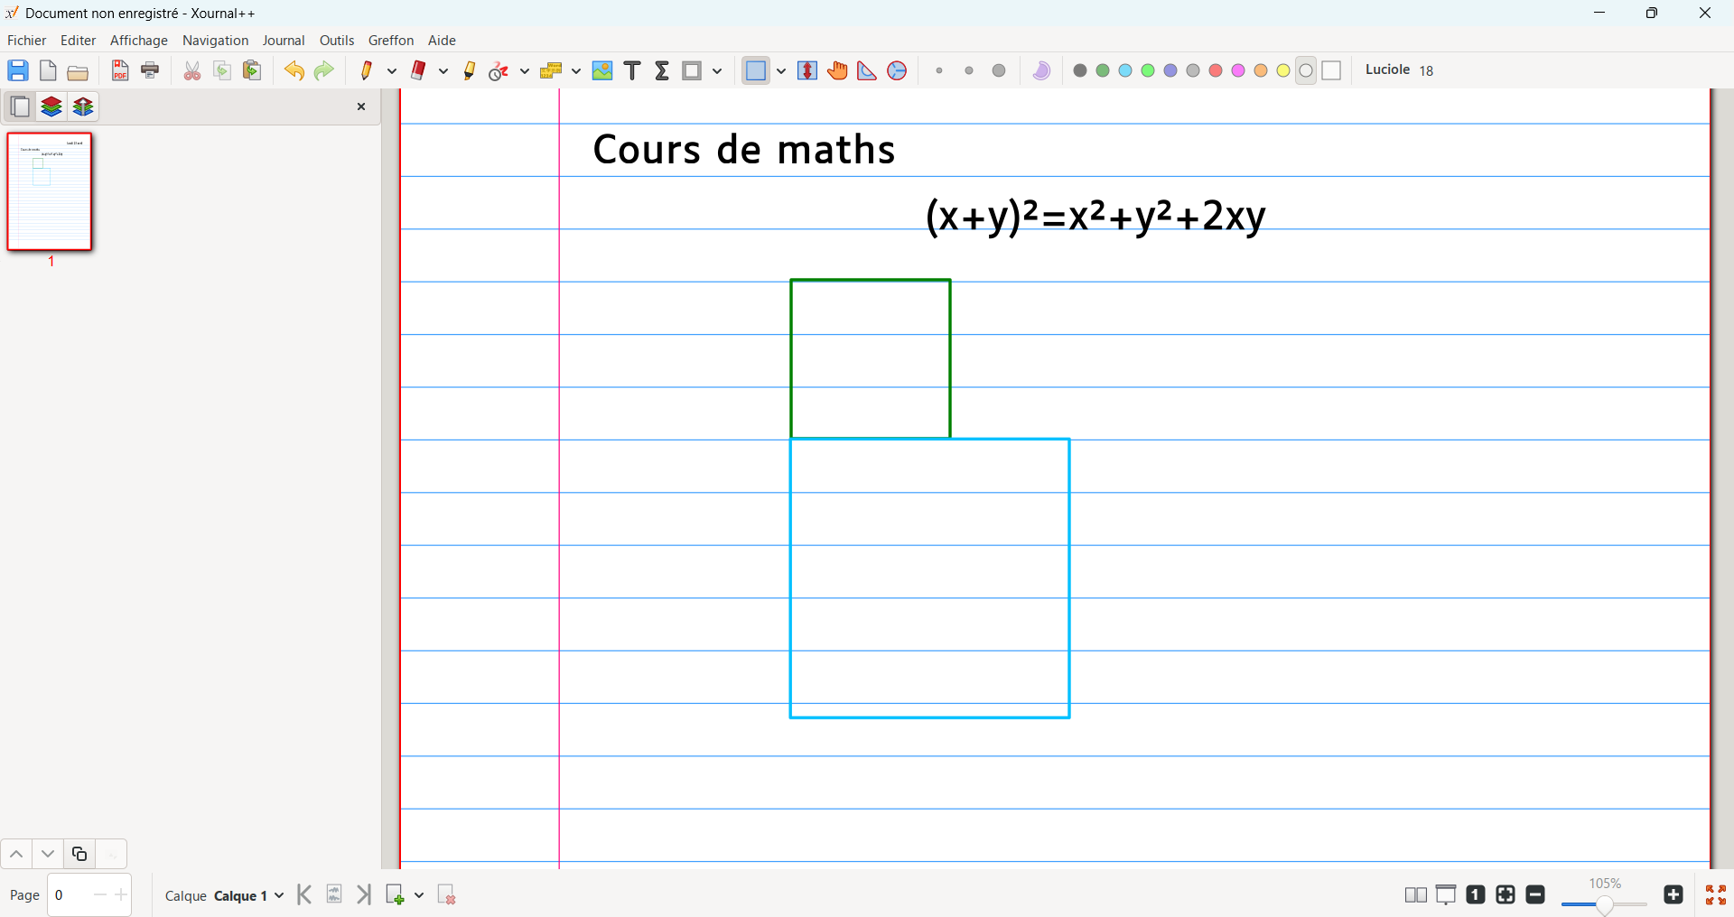Expand the Pen tool options dropdown
Image resolution: width=1734 pixels, height=917 pixels.
click(x=392, y=70)
